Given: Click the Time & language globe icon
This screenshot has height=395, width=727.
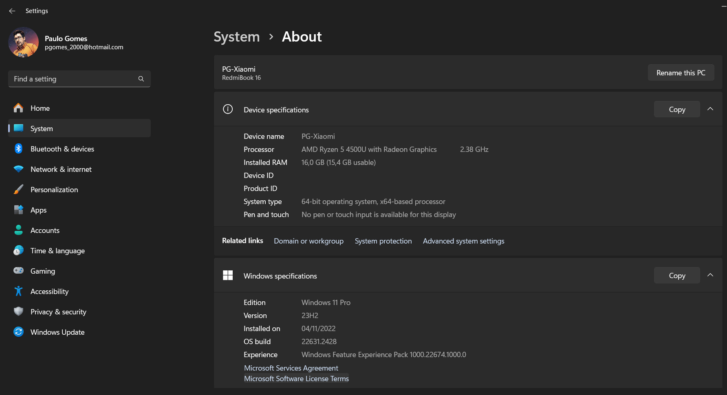Looking at the screenshot, I should click(18, 250).
